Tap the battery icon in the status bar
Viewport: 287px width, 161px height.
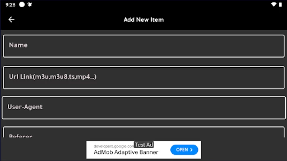[281, 4]
